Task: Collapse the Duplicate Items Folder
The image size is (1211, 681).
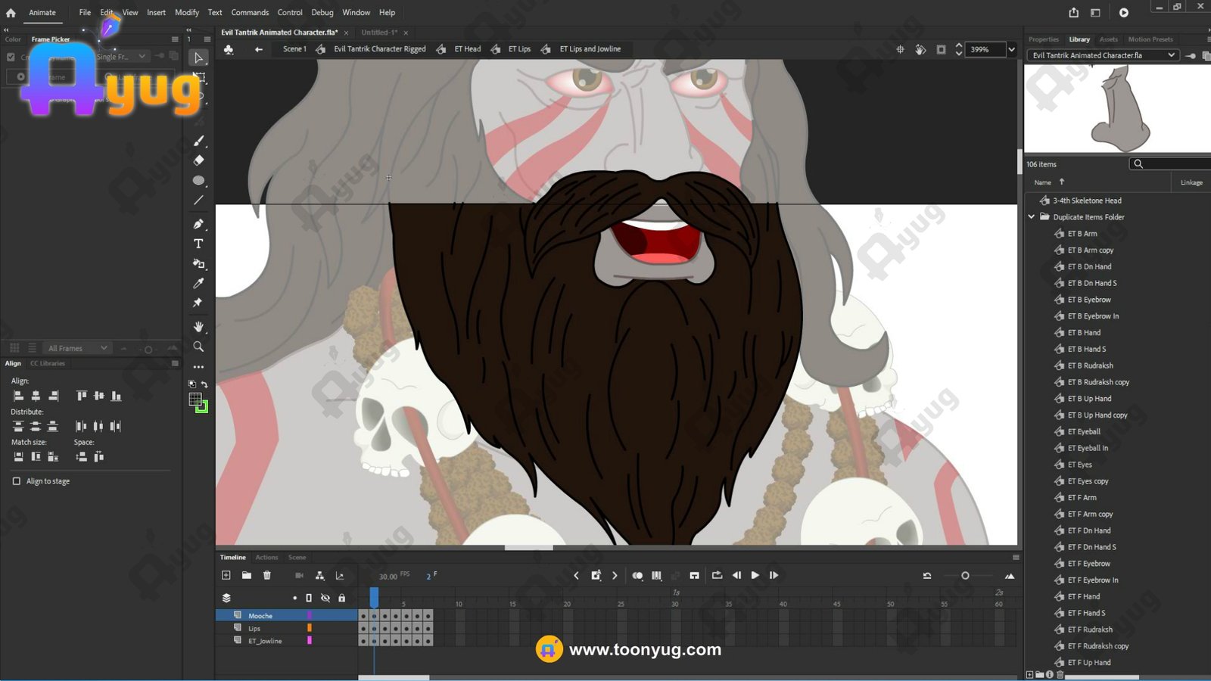Action: pos(1031,217)
